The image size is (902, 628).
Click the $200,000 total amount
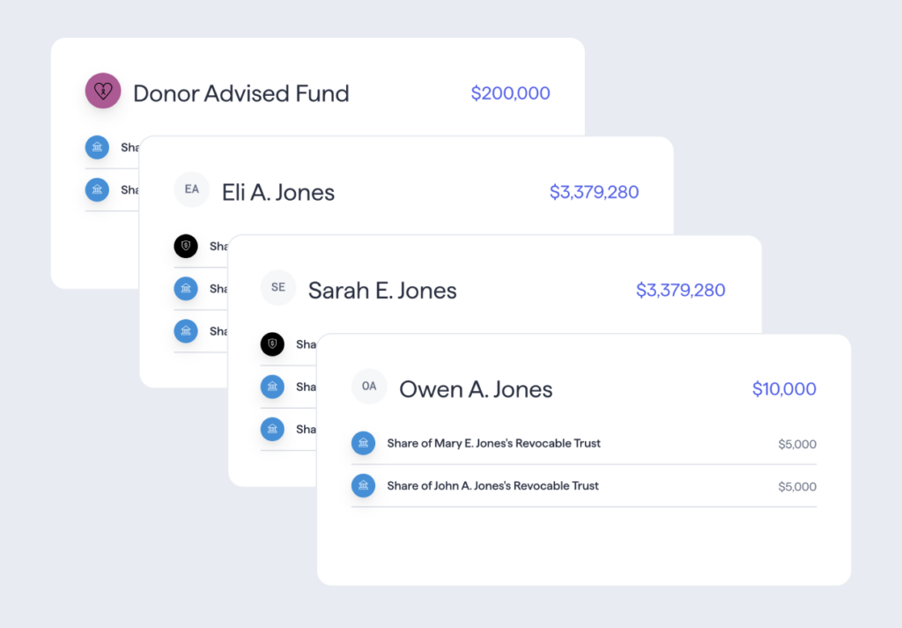(510, 93)
